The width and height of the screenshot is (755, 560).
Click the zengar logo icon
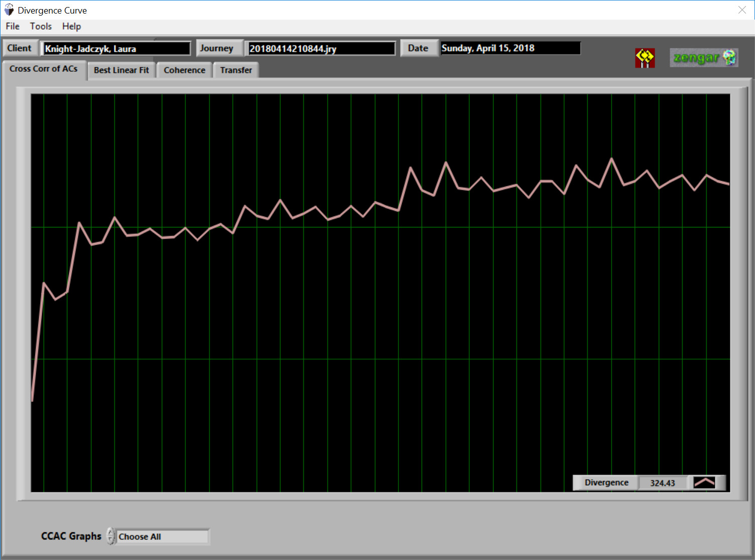pyautogui.click(x=698, y=58)
